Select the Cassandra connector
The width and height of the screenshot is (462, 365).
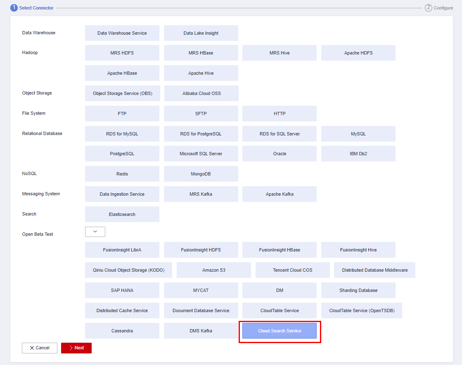click(122, 331)
